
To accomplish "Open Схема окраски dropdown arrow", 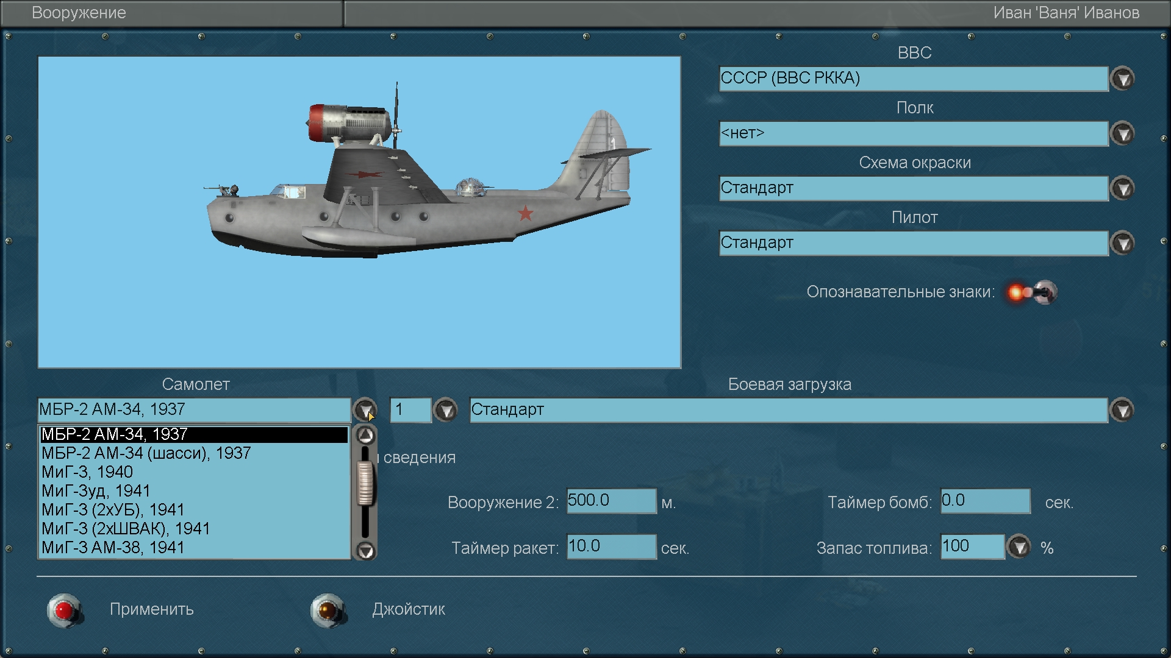I will (1123, 188).
